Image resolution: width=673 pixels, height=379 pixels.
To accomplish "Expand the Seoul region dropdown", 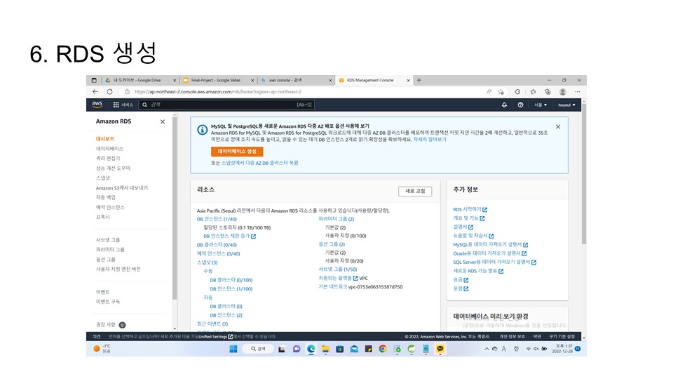I will click(541, 105).
